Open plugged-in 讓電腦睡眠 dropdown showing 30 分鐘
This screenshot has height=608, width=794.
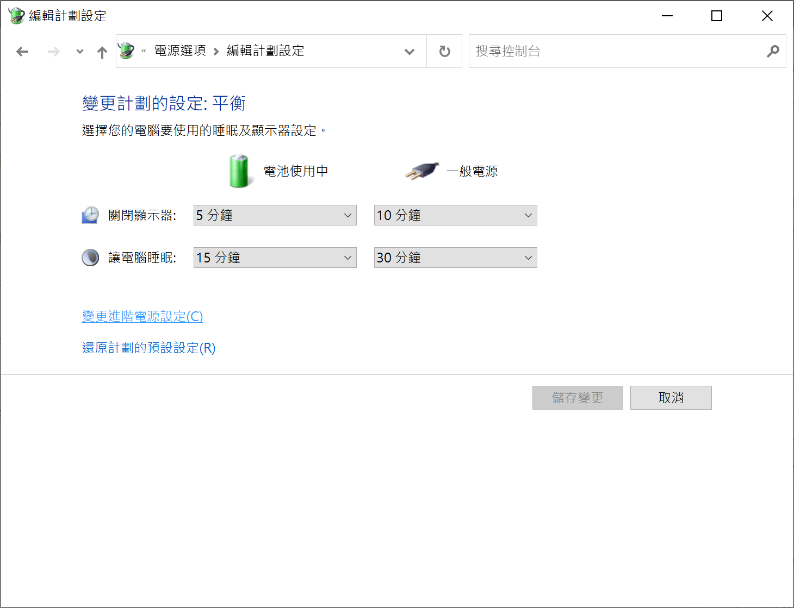pyautogui.click(x=456, y=258)
